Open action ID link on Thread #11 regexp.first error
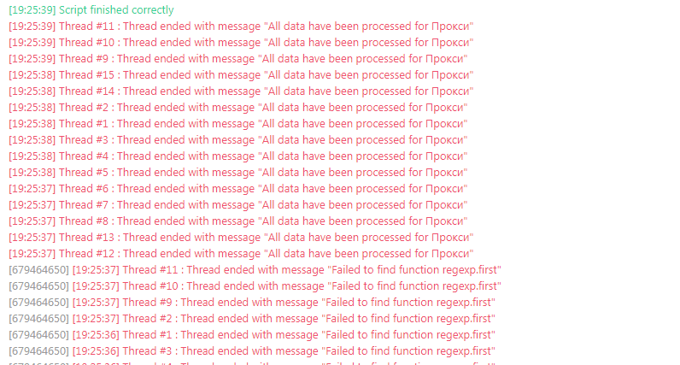The height and width of the screenshot is (365, 680). coord(38,270)
